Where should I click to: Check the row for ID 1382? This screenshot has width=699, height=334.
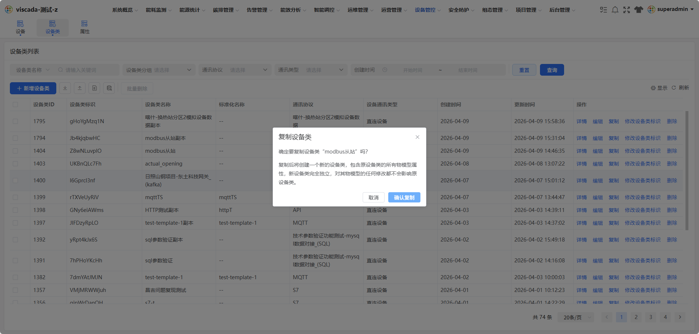coord(15,277)
